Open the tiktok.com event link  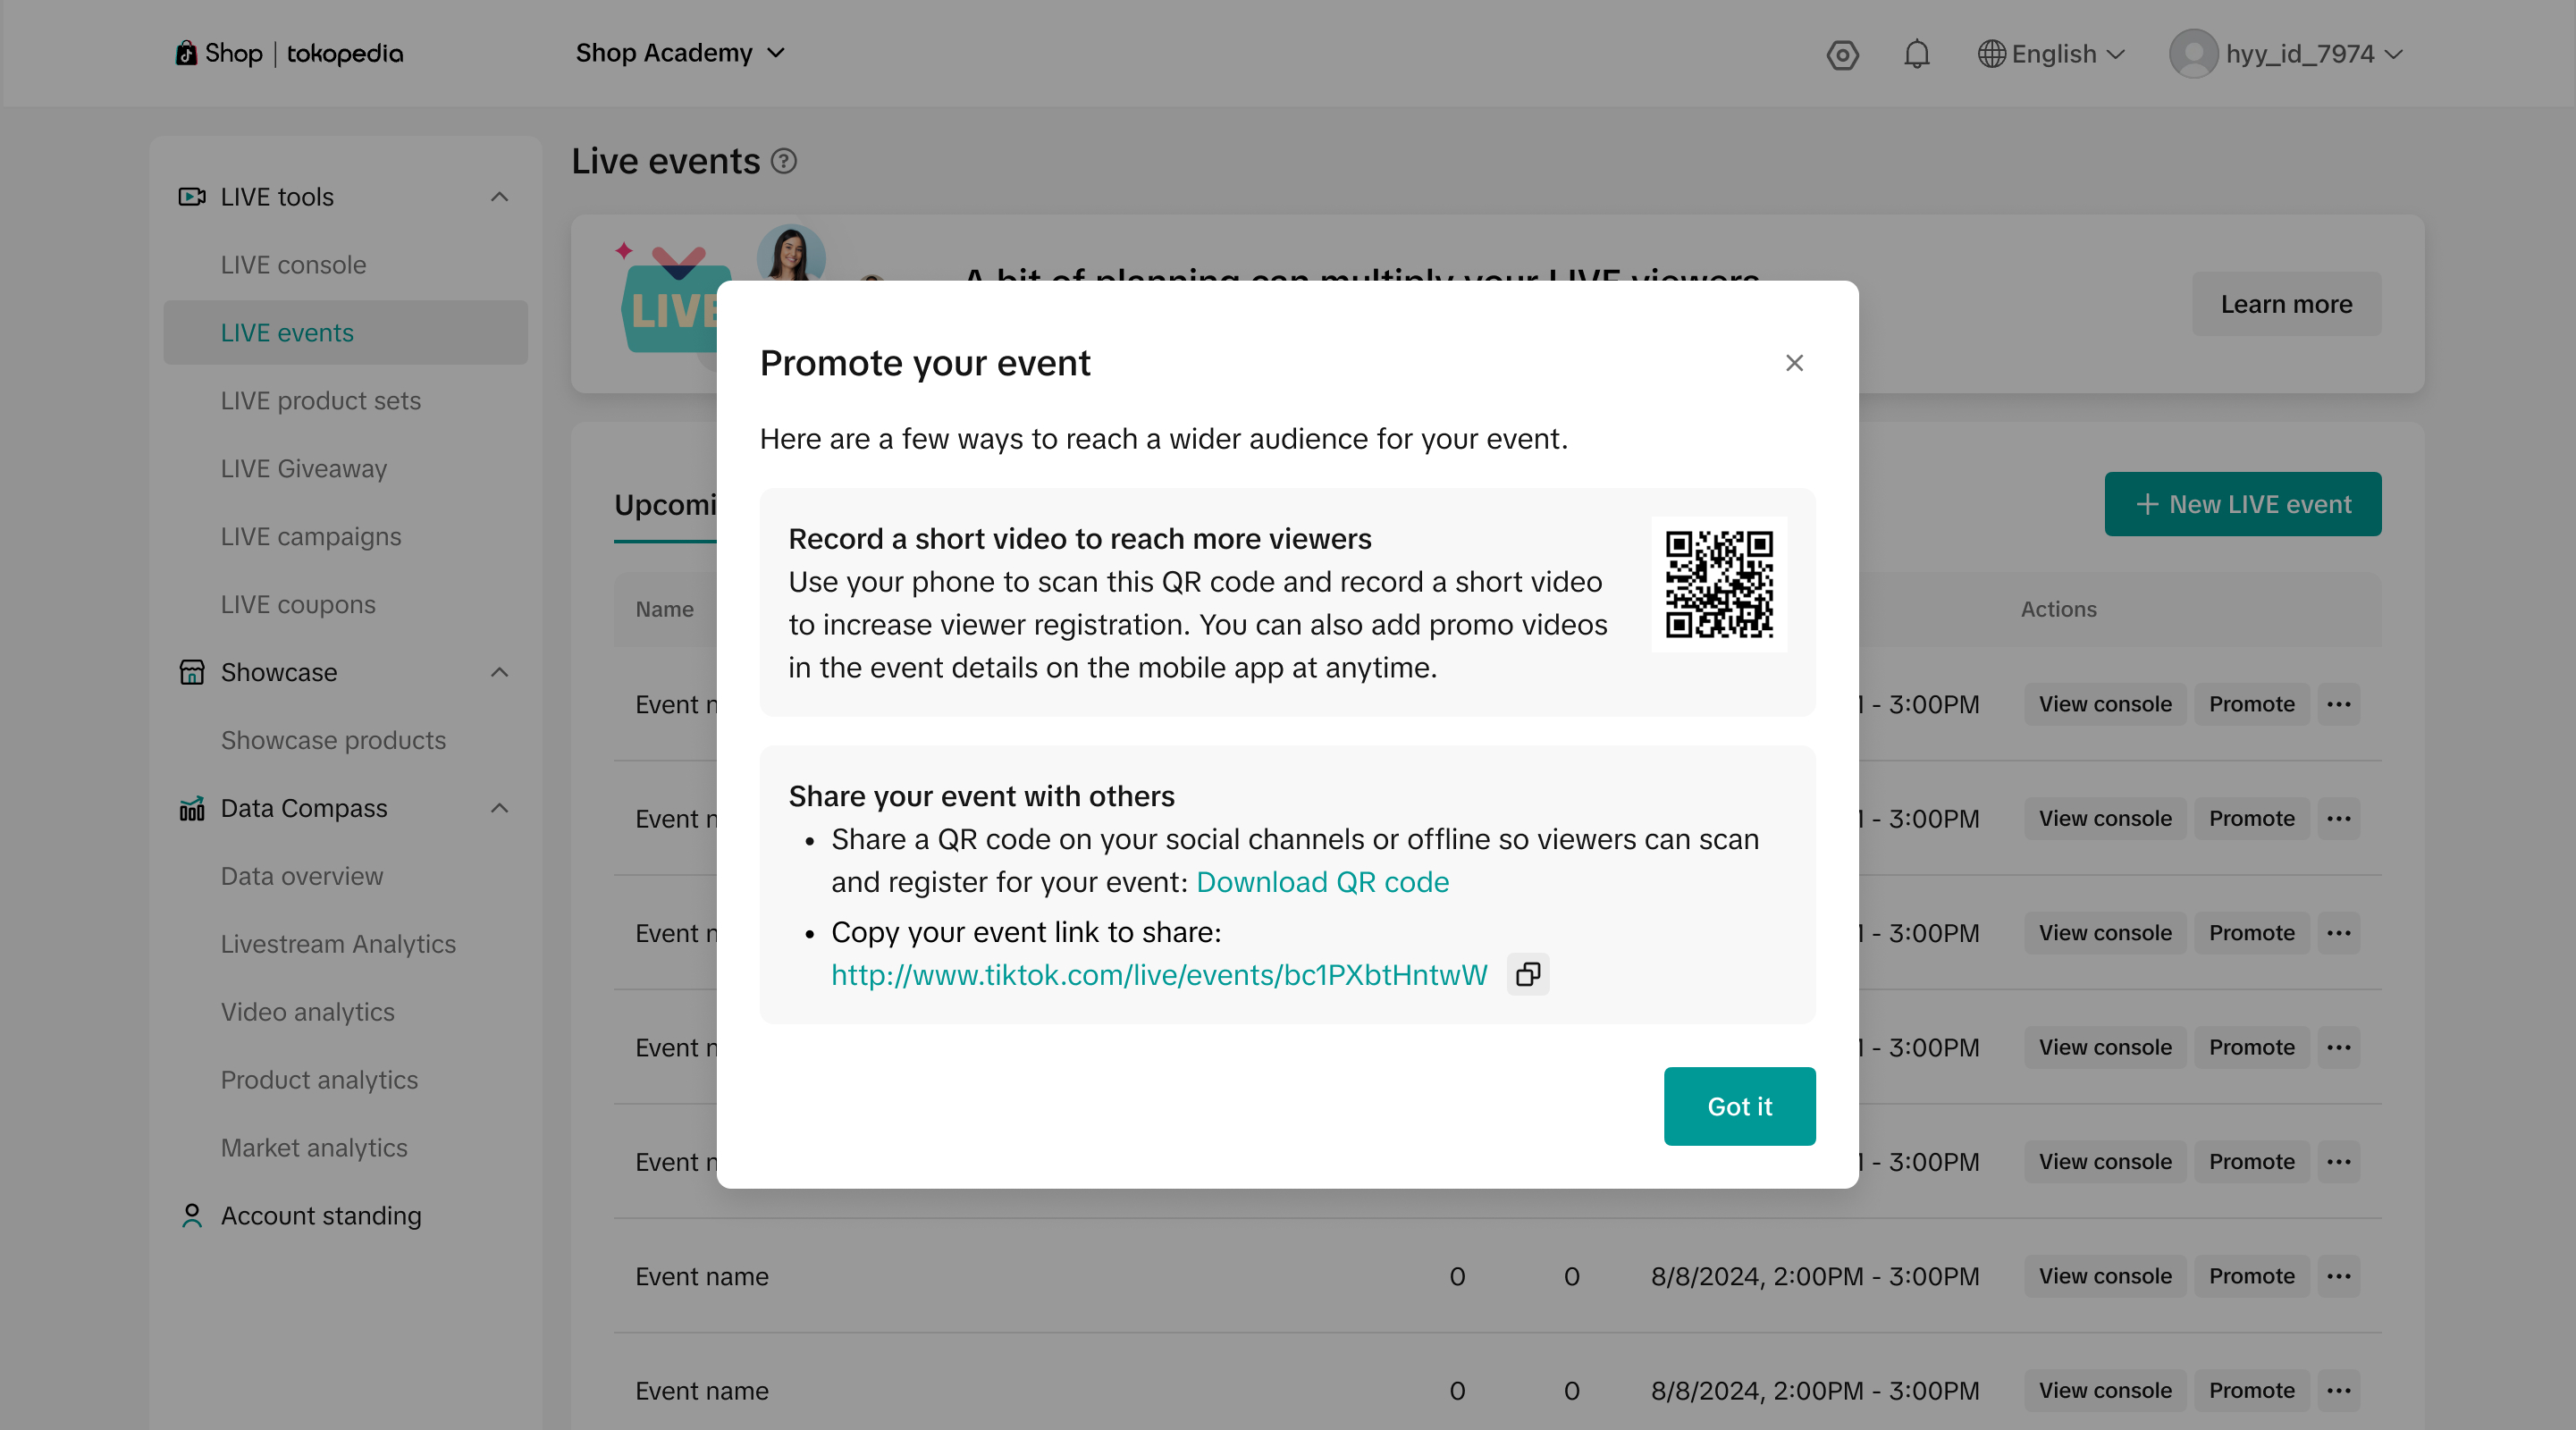click(1158, 975)
